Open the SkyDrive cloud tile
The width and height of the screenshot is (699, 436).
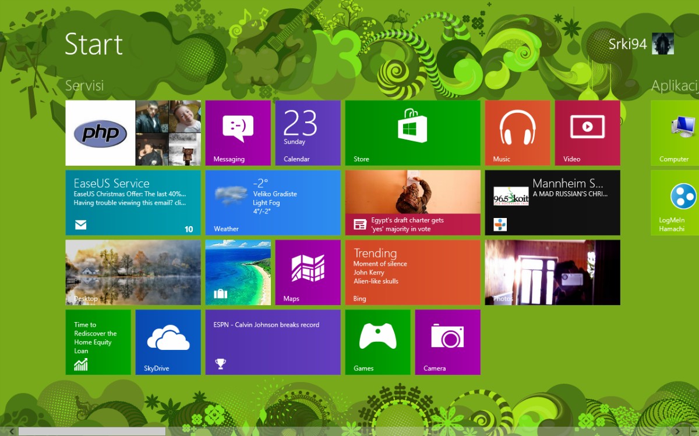tap(168, 342)
